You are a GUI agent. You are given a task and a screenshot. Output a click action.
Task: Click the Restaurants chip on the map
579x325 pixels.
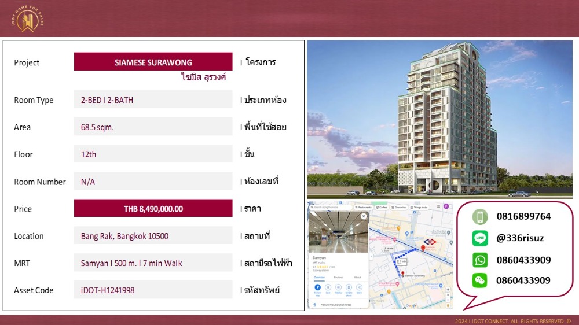[365, 208]
